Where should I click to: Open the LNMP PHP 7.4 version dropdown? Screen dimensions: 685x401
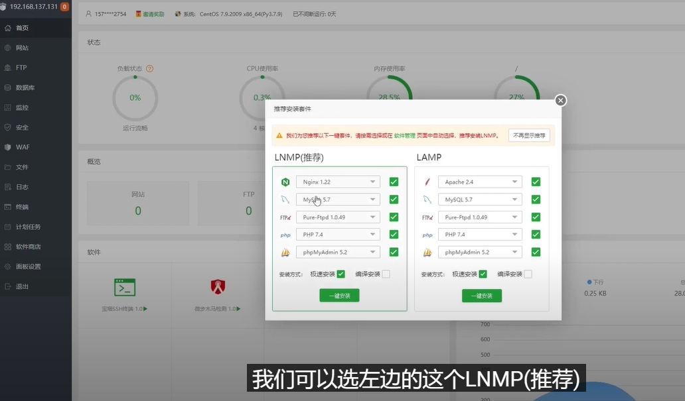(x=338, y=235)
